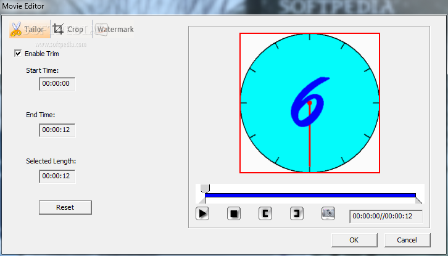Click the End Time field

pyautogui.click(x=57, y=130)
